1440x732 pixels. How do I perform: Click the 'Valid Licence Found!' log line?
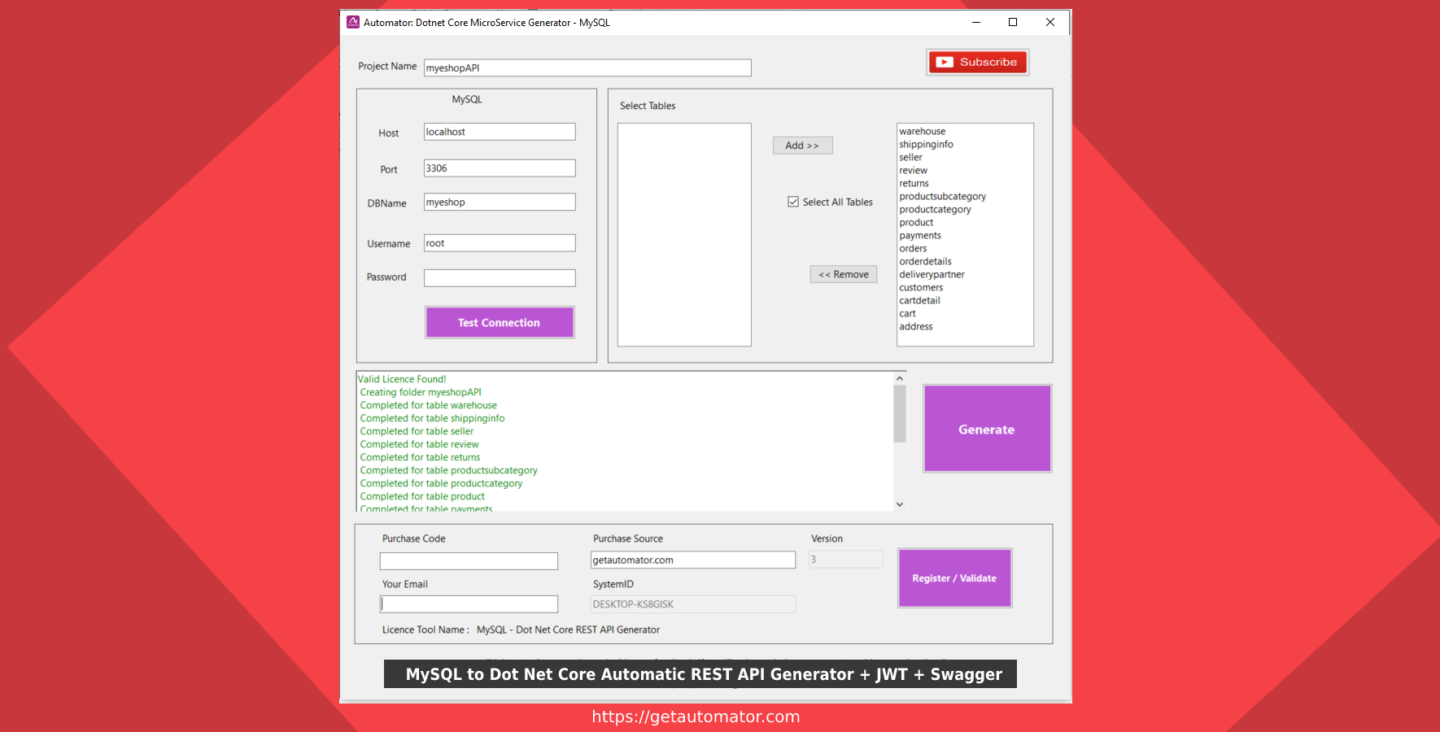[x=402, y=379]
